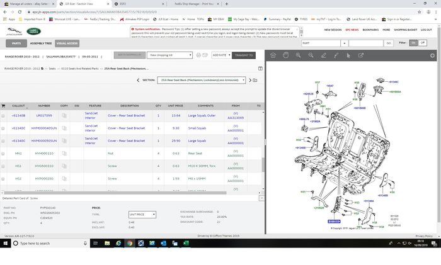Open the SHOPPING BASKET link
The image size is (441, 265).
pyautogui.click(x=405, y=30)
